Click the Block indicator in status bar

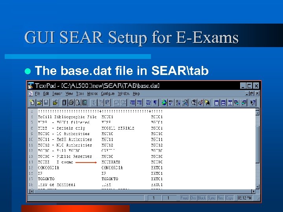click(202, 198)
